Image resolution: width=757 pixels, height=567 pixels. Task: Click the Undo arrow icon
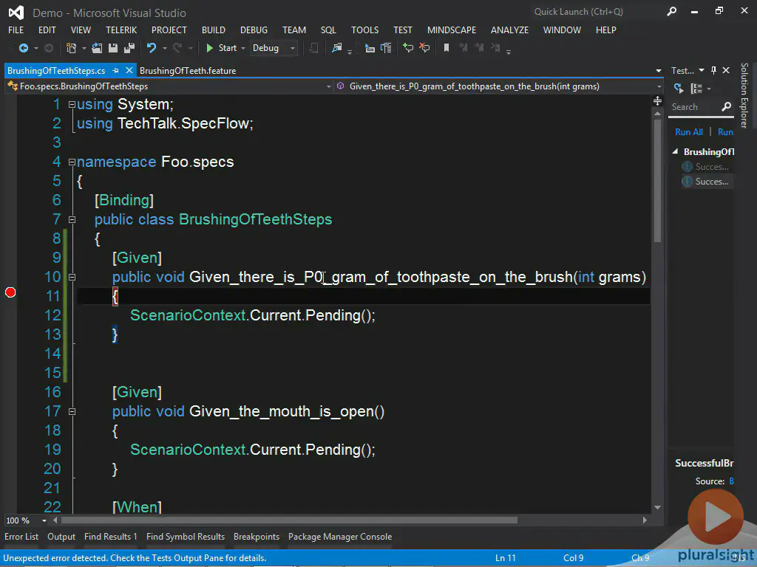pos(151,48)
